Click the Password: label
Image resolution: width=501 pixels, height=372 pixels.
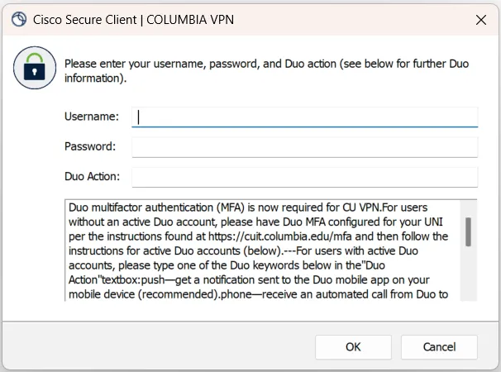click(x=90, y=146)
